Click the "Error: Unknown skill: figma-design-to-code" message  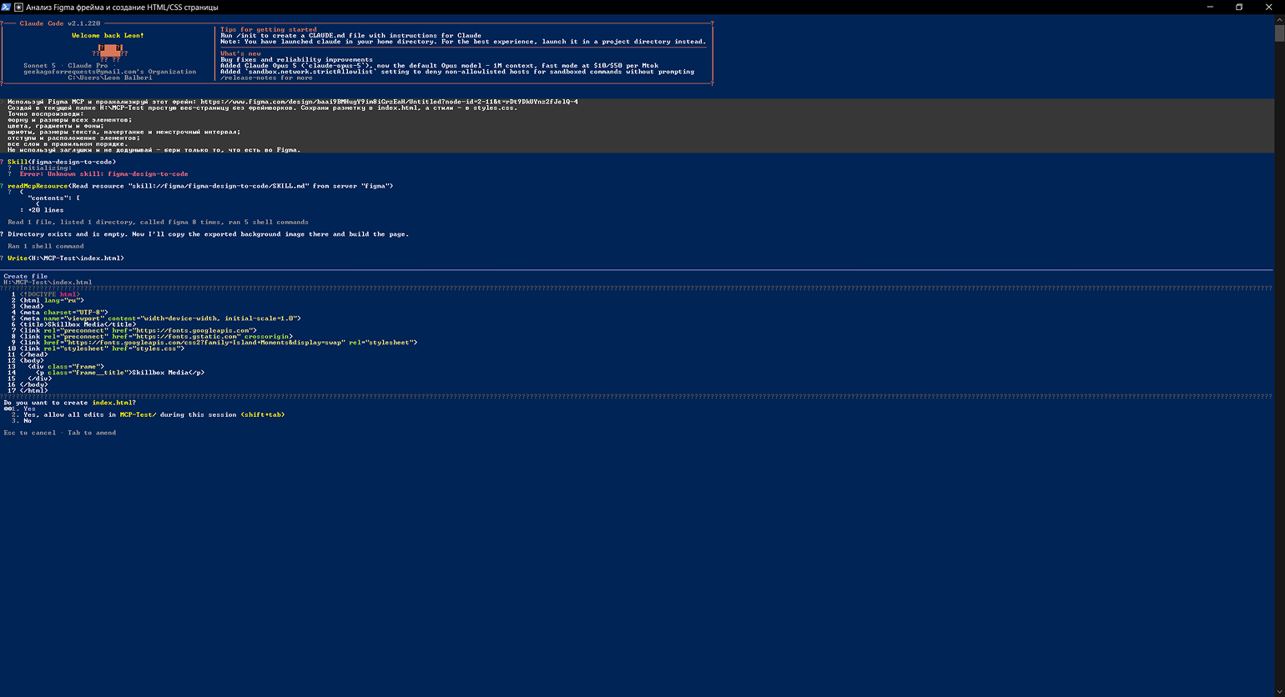(104, 174)
